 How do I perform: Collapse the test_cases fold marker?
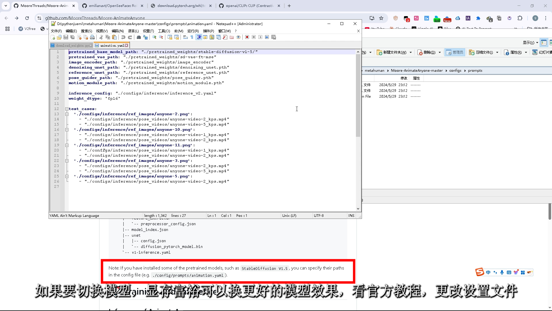pos(67,109)
